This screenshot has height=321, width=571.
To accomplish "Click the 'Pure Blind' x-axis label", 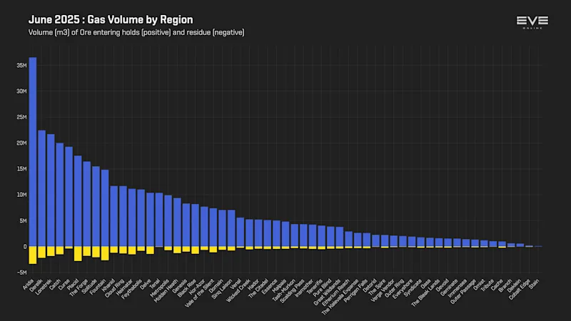I will point(322,289).
